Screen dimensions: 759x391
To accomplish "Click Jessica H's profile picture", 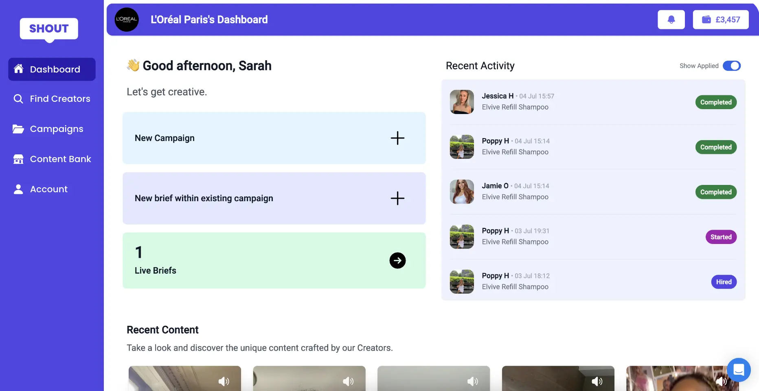I will [x=461, y=102].
